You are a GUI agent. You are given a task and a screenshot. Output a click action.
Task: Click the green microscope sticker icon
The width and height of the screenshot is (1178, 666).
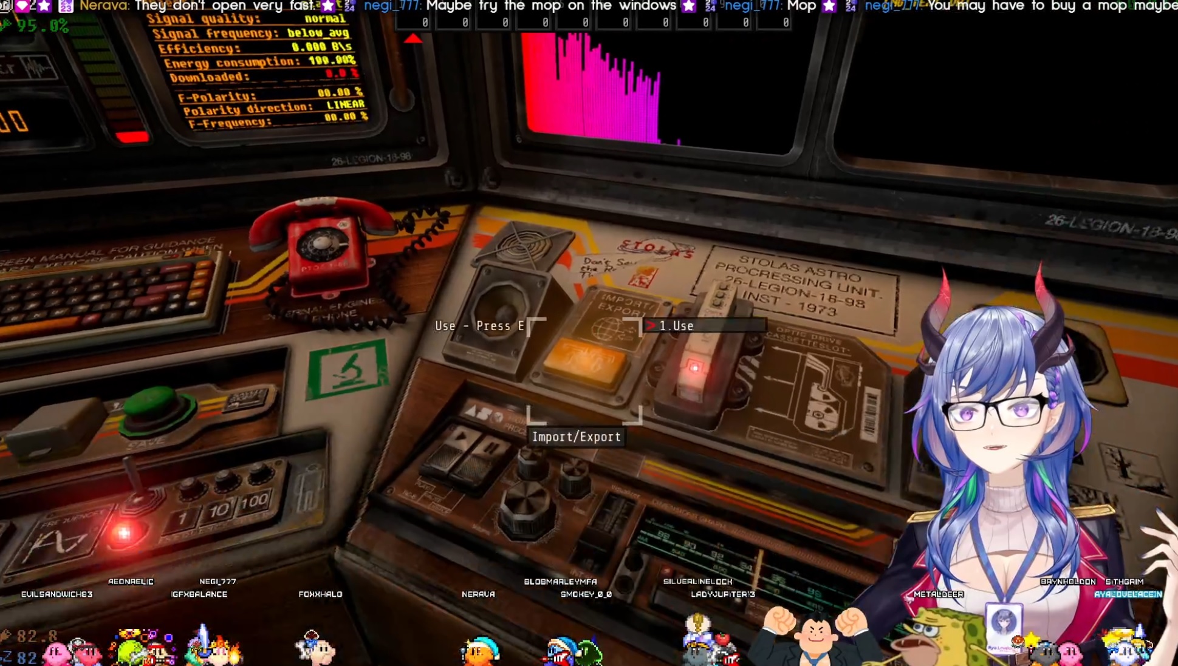[348, 369]
